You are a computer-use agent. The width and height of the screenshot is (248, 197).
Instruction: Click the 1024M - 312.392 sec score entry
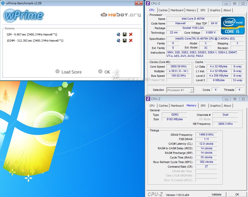pyautogui.click(x=35, y=41)
